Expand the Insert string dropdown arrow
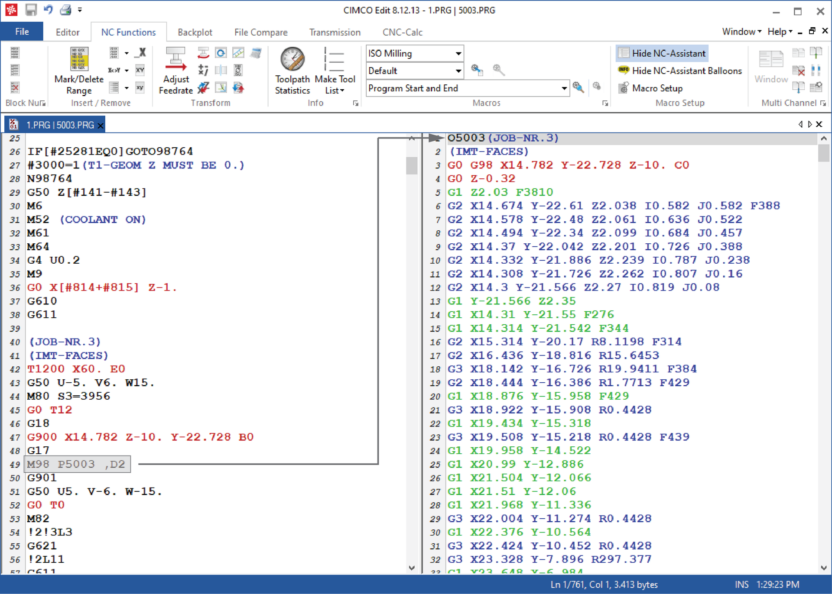Screen dimensions: 832x594 coord(127,88)
